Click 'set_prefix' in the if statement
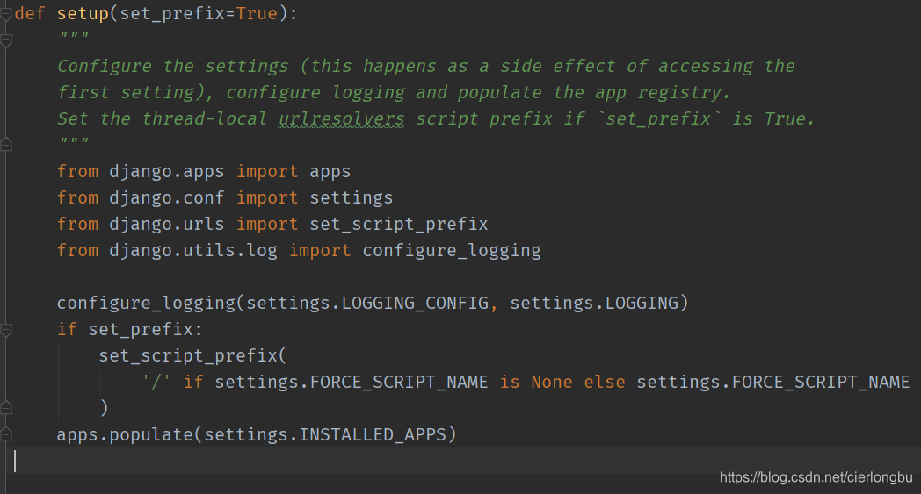 (141, 330)
